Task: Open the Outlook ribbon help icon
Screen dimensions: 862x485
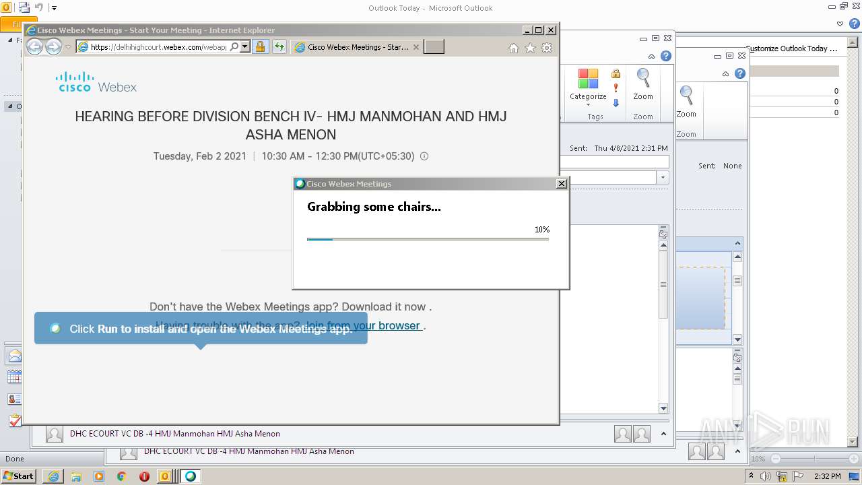Action: [x=853, y=24]
